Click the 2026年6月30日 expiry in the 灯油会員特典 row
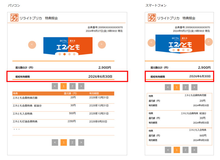Image resolution: width=220 pixels, height=160 pixels. tap(98, 122)
